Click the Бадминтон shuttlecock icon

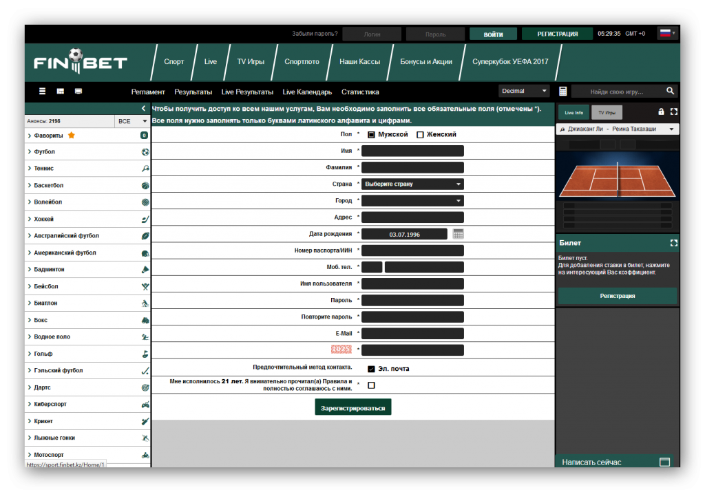(x=145, y=270)
